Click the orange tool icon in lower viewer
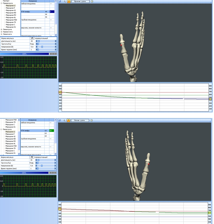The image size is (214, 224). point(69,120)
